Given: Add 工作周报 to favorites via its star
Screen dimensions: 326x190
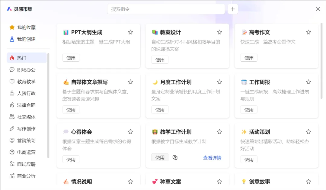Looking at the screenshot, I should pos(308,82).
